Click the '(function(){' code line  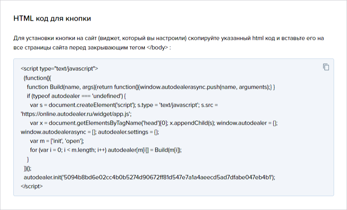[x=37, y=78]
